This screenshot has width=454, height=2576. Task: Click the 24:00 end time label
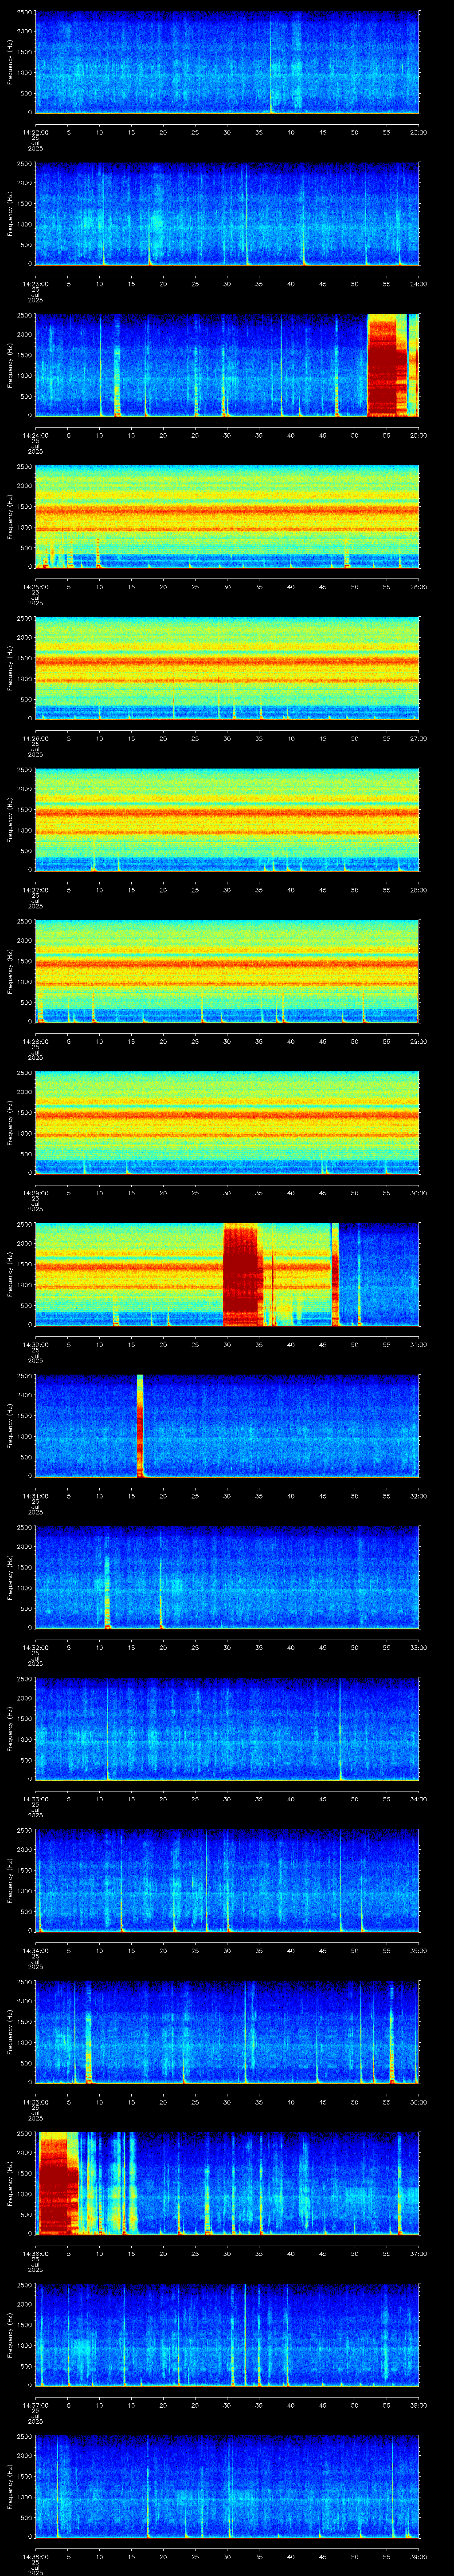tap(418, 284)
